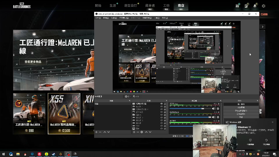Pop out Audio Mixer dock header icon

coord(220,101)
